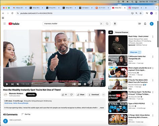Open a new browser tab

146,8
